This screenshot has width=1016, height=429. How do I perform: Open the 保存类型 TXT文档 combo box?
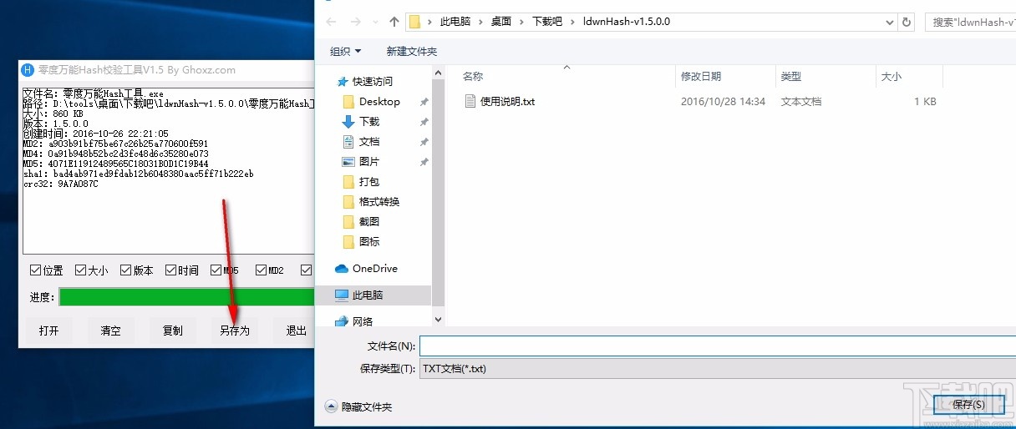718,368
